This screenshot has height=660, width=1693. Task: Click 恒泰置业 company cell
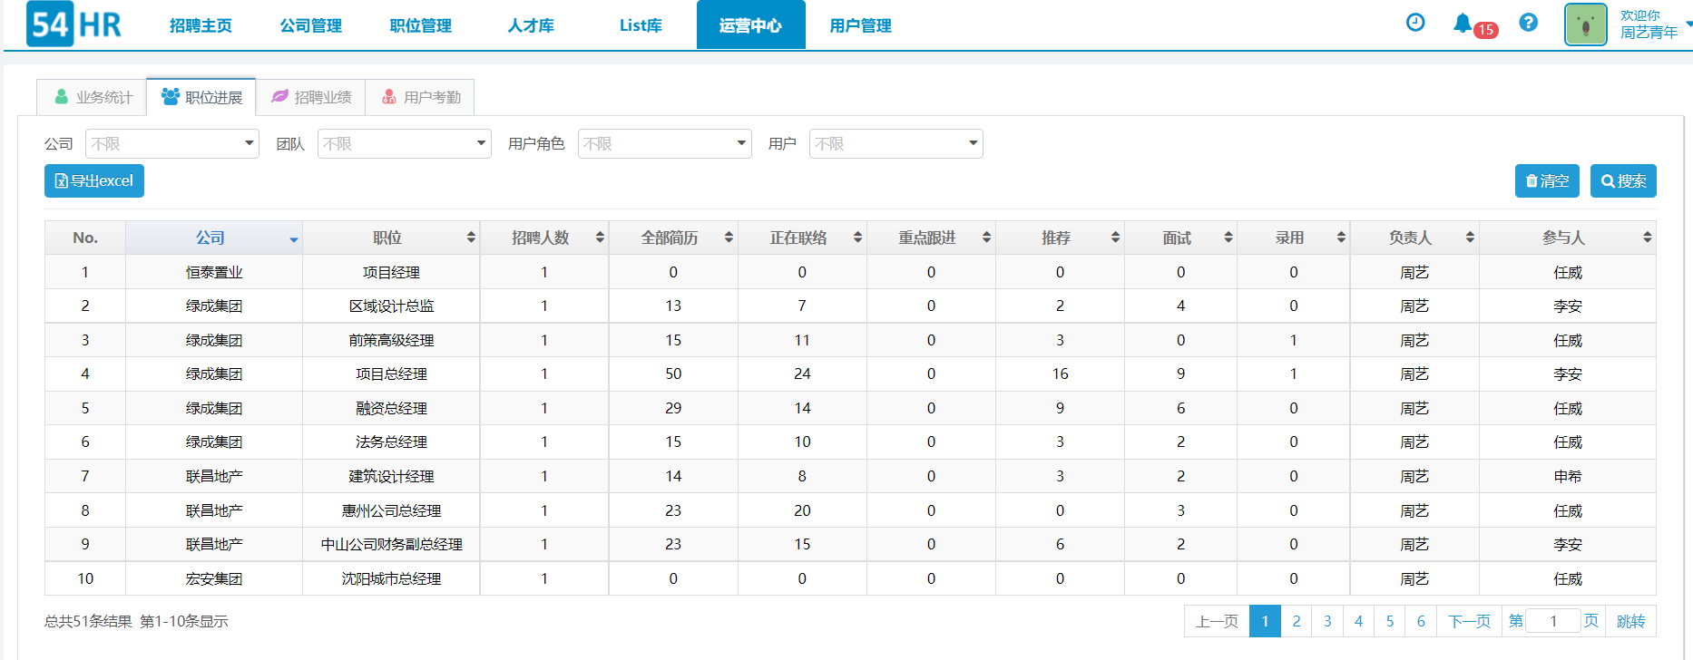pos(214,272)
